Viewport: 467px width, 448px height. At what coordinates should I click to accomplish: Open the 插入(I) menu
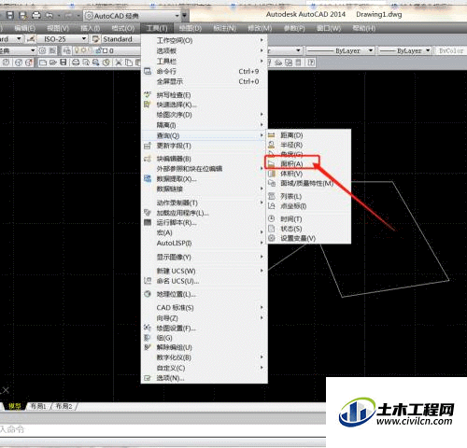(91, 28)
